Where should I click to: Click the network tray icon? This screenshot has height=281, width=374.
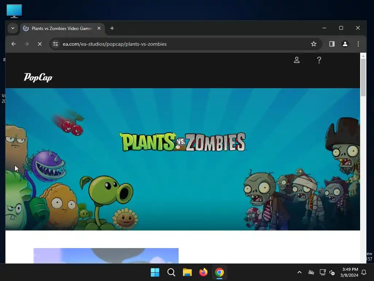(x=323, y=272)
